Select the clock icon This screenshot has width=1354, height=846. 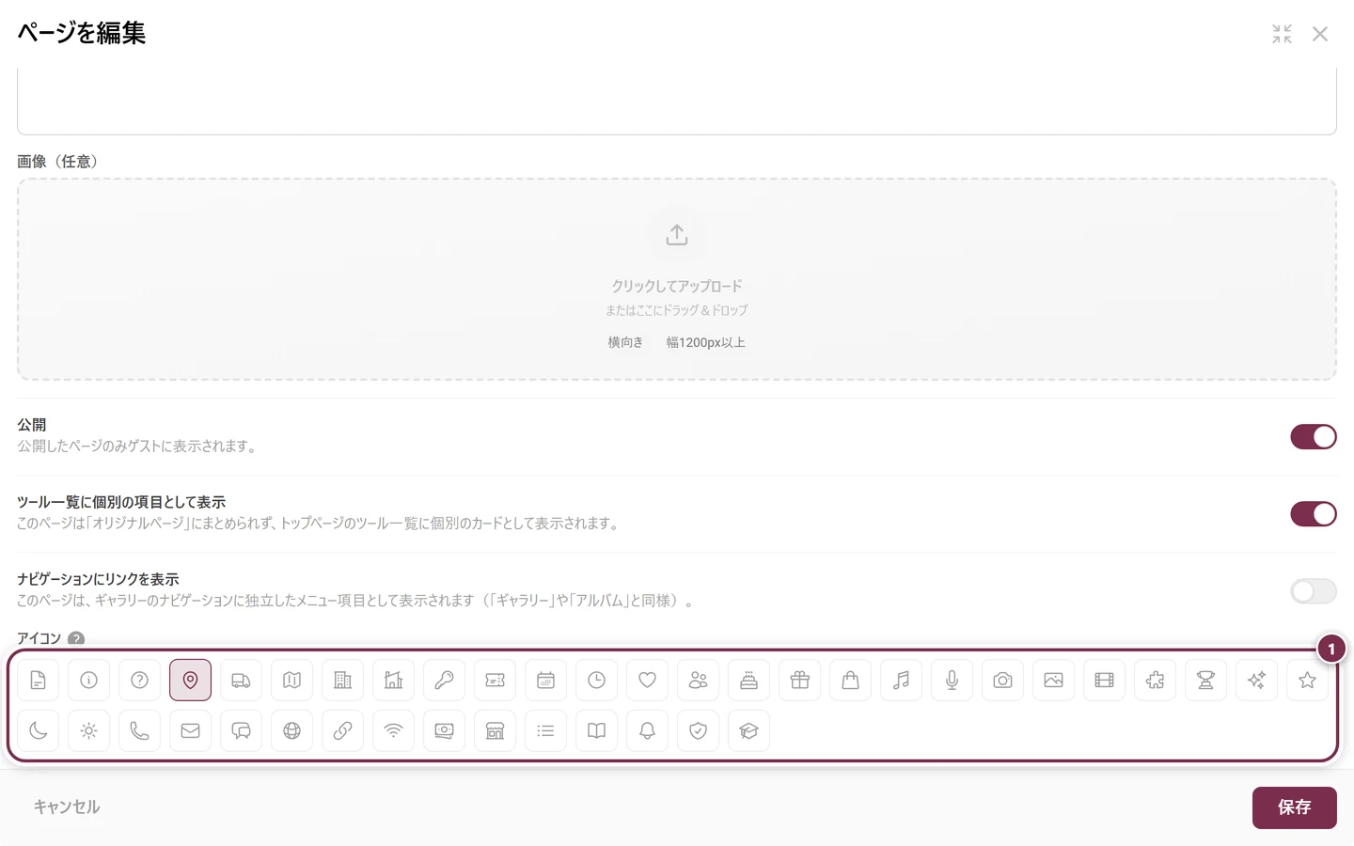pyautogui.click(x=596, y=680)
